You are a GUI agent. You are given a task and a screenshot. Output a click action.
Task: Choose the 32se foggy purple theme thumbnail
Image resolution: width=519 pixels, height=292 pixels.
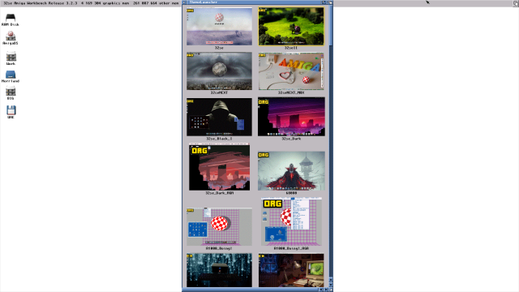(x=219, y=27)
